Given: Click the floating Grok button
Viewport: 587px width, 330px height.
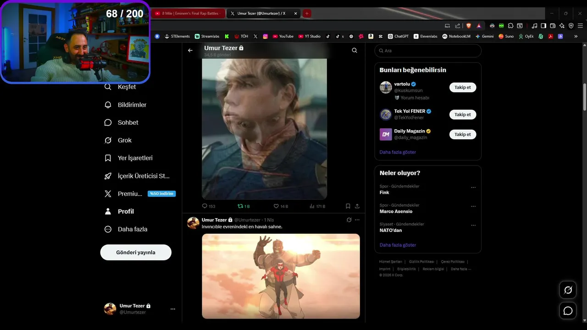Looking at the screenshot, I should [568, 290].
